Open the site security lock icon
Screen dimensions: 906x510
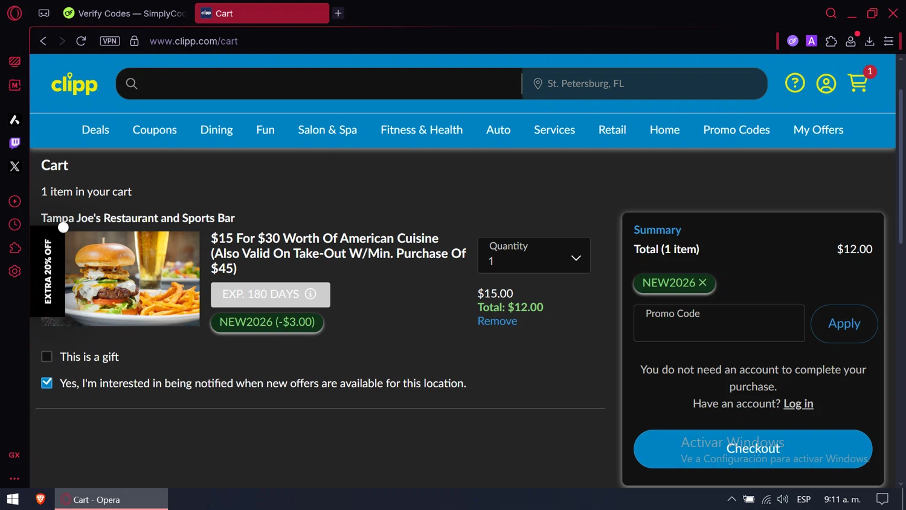point(134,41)
